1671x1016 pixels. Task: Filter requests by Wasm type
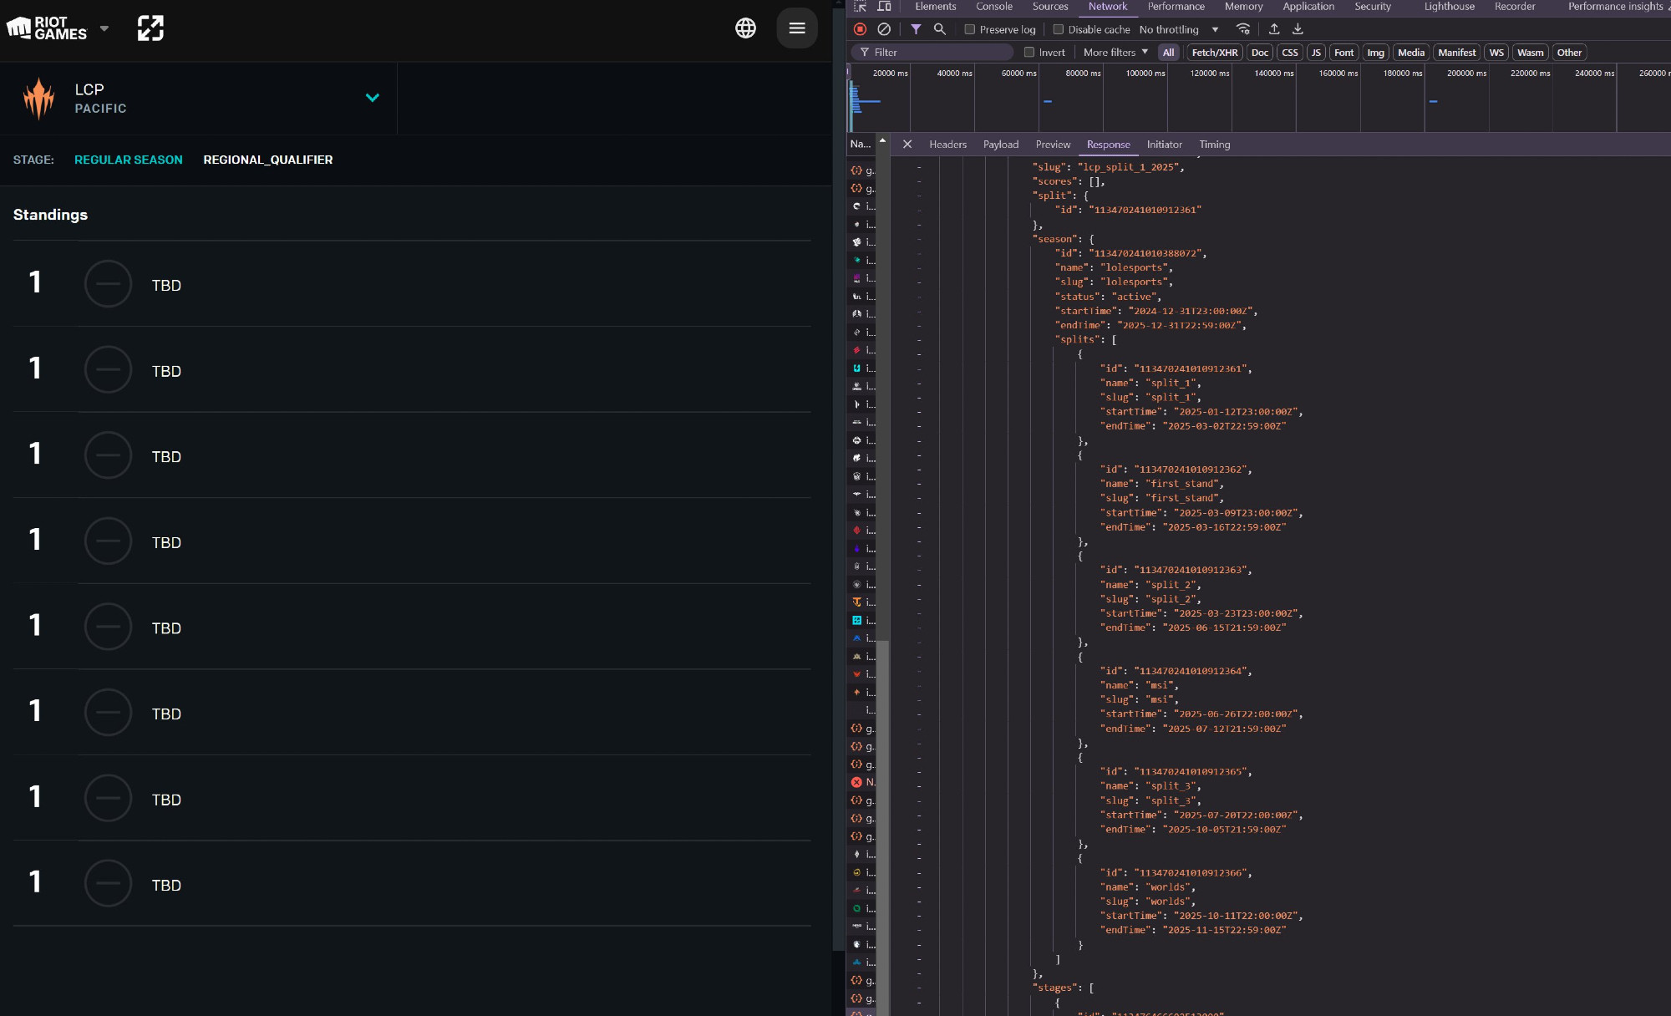pos(1530,53)
